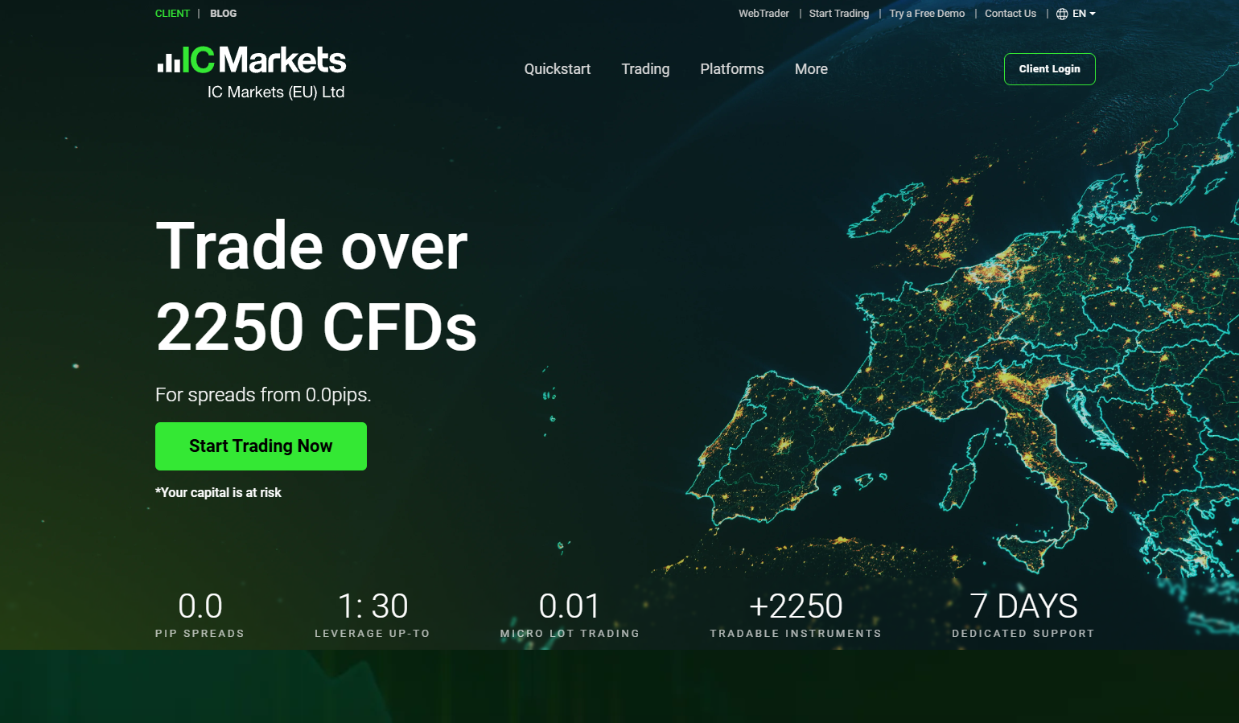Click Try a Free Demo link

point(927,14)
